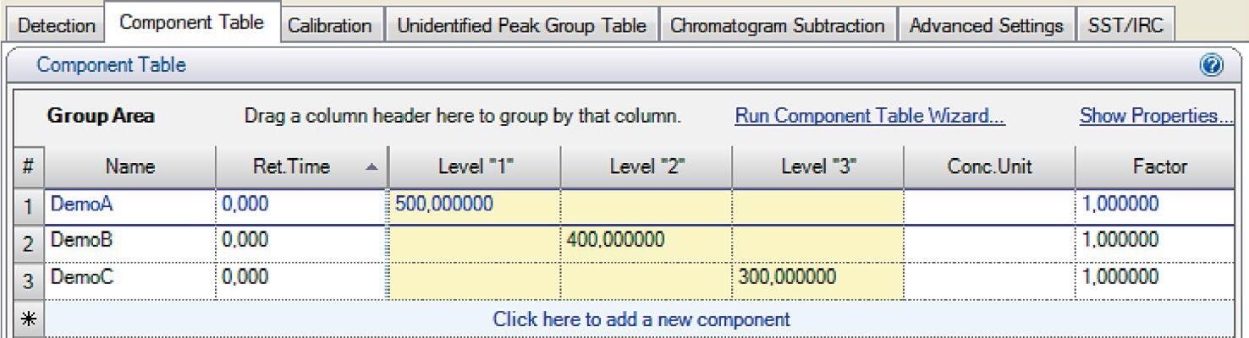This screenshot has width=1249, height=338.
Task: Click the new row asterisk marker
Action: point(26,319)
